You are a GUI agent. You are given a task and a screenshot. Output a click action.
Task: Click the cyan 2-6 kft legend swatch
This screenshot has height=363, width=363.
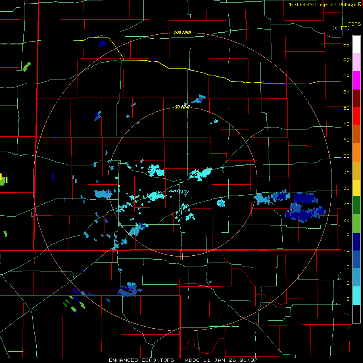[356, 296]
